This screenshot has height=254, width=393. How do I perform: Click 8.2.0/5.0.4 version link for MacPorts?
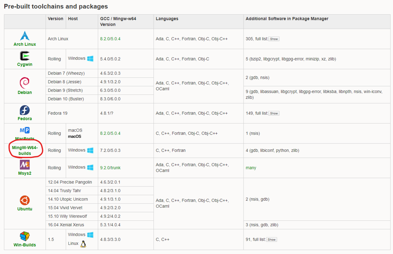110,133
